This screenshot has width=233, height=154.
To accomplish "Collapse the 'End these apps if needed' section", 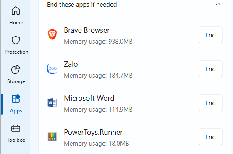I will pos(218,4).
